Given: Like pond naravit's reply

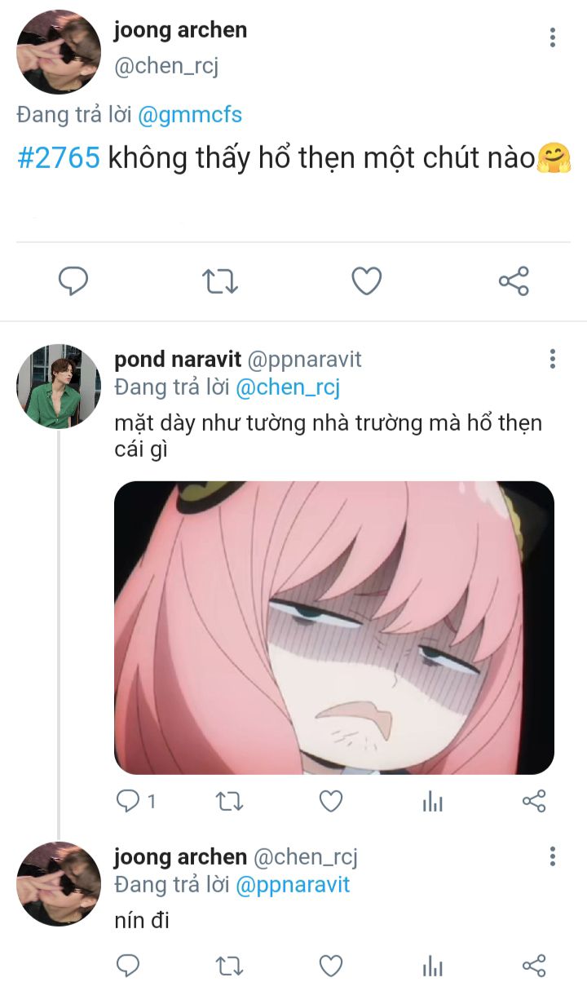Looking at the screenshot, I should pos(330,802).
